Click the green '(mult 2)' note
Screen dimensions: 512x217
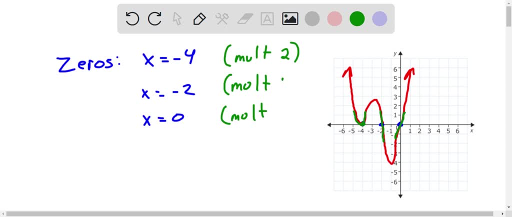[x=261, y=53]
